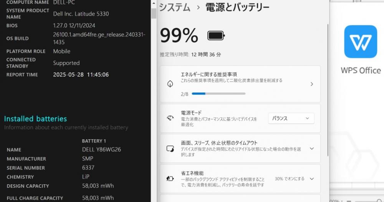Click the BATTERY 1 column header
The height and width of the screenshot is (202, 384).
[x=94, y=141]
